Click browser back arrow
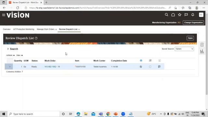The image size is (208, 117). (4, 8)
